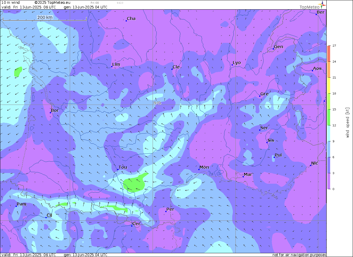Select the Pui city label
This screenshot has width=353, height=257.
coord(278,155)
